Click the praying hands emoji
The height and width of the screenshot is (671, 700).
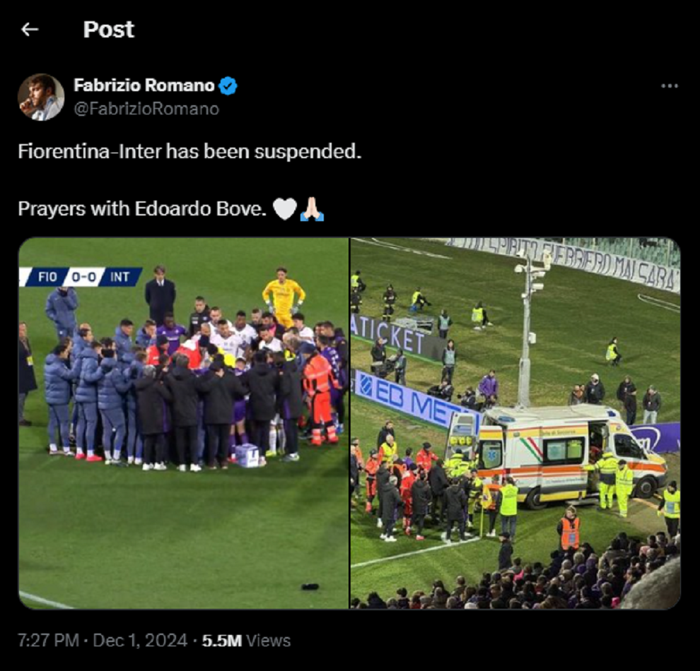(312, 208)
